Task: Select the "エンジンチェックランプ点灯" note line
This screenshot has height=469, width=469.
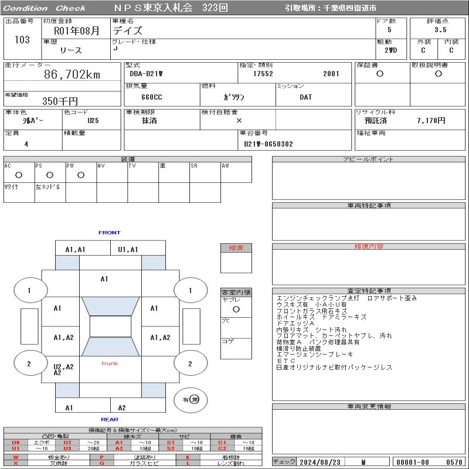Action: (x=318, y=298)
